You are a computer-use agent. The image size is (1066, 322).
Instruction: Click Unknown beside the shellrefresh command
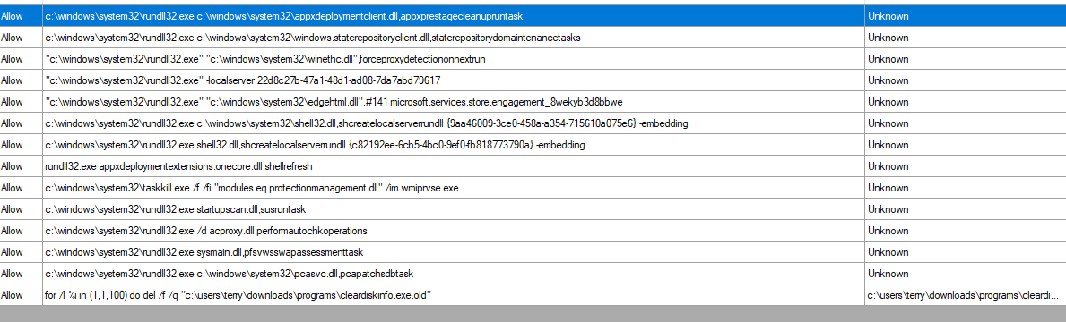tap(888, 166)
